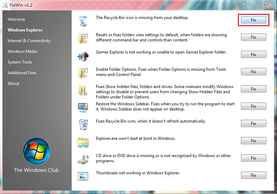
Task: Click 'Fixes Recycle Bin icon' refresh description
Action: click(151, 121)
